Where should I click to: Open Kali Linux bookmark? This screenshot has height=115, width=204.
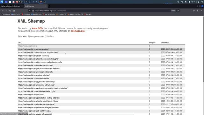click(6, 14)
